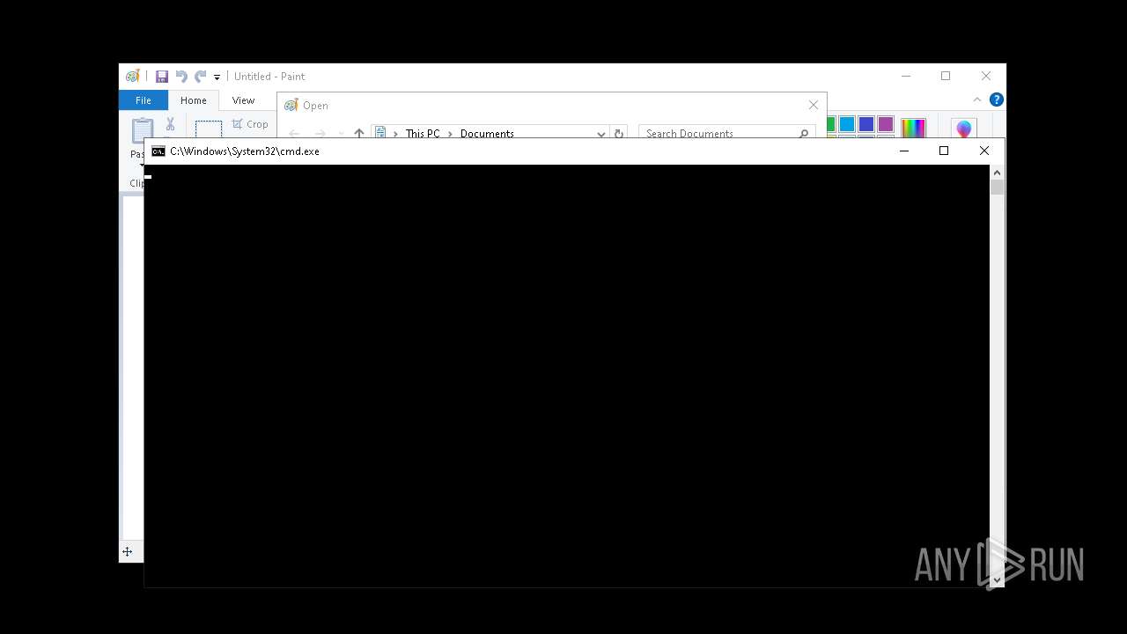The image size is (1127, 634).
Task: Select the light blue color swatch in Paint
Action: click(x=847, y=124)
